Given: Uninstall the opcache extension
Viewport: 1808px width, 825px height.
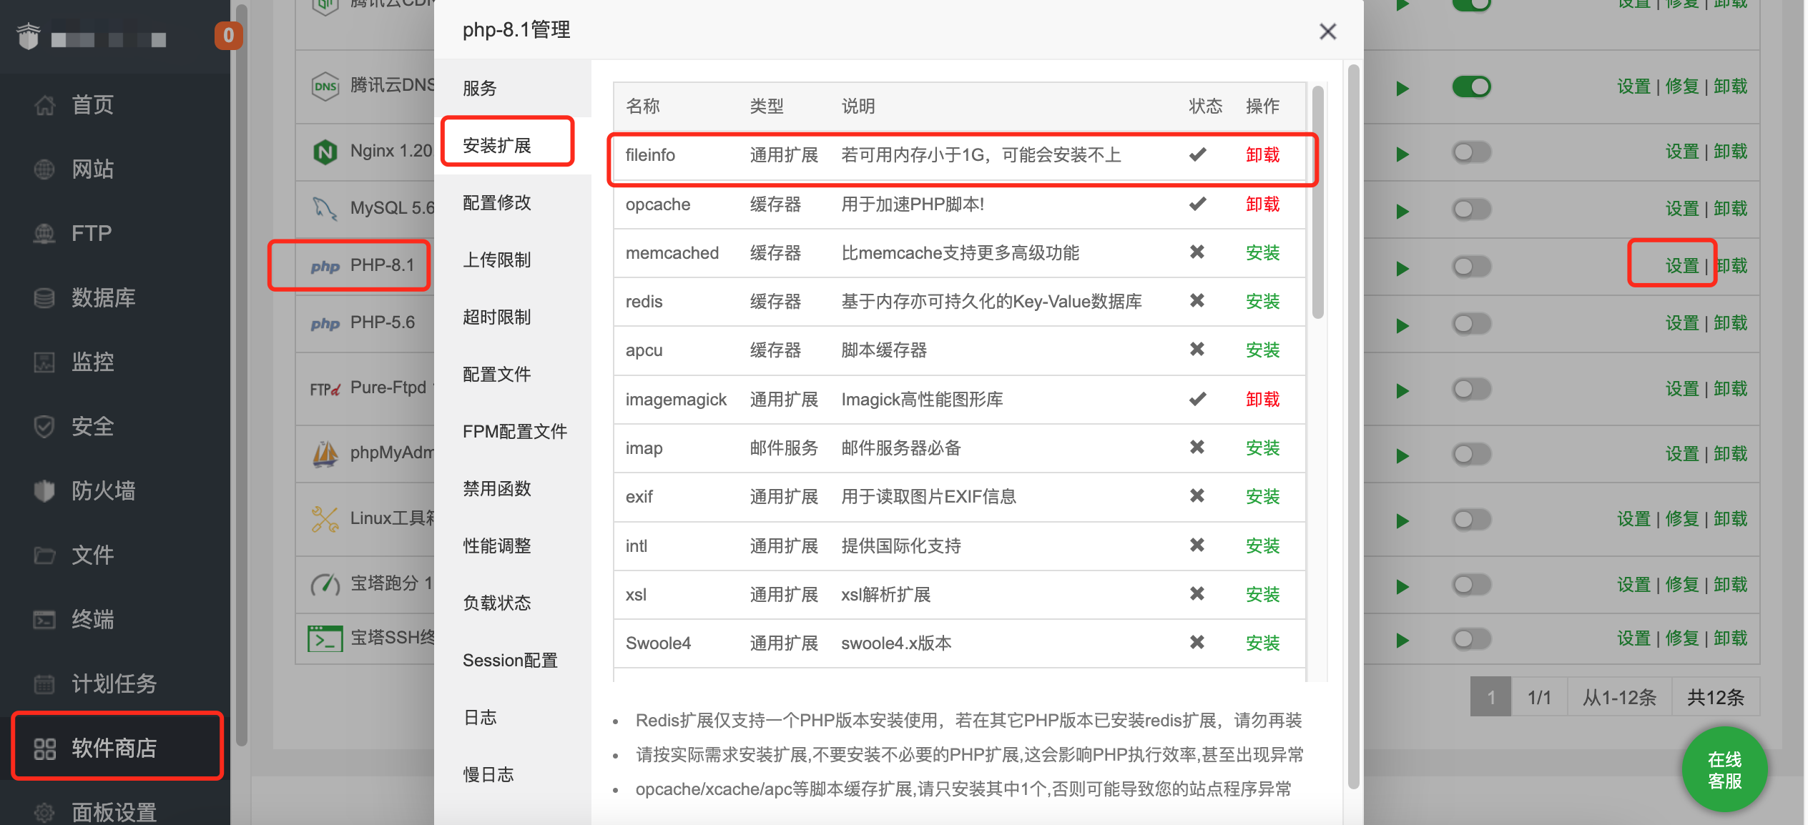Looking at the screenshot, I should tap(1262, 204).
